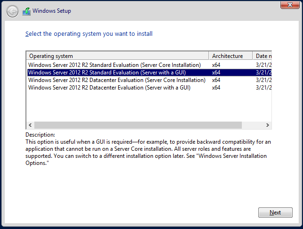This screenshot has width=303, height=229.
Task: Click the date in Standard Server Core row
Action: click(x=263, y=65)
